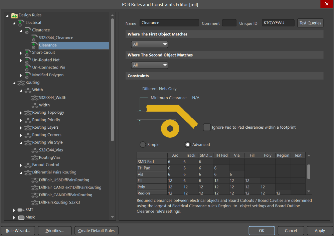This screenshot has height=236, width=334.
Task: Click the Modified Polygon rule icon
Action: [x=27, y=75]
